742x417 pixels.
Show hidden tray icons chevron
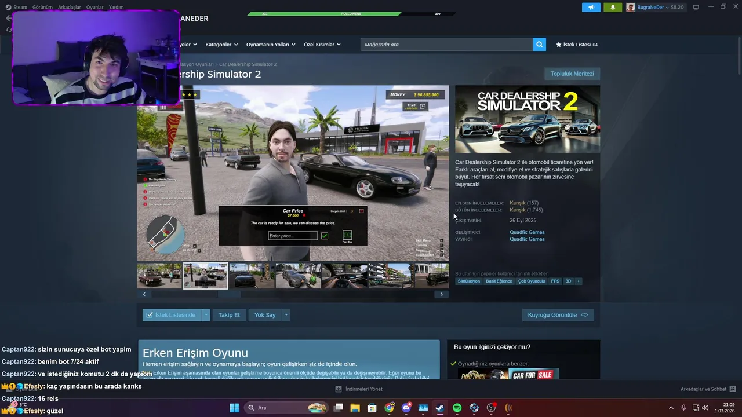[671, 408]
